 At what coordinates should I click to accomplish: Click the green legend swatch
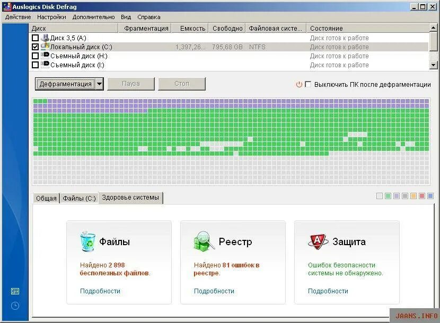[x=388, y=196]
